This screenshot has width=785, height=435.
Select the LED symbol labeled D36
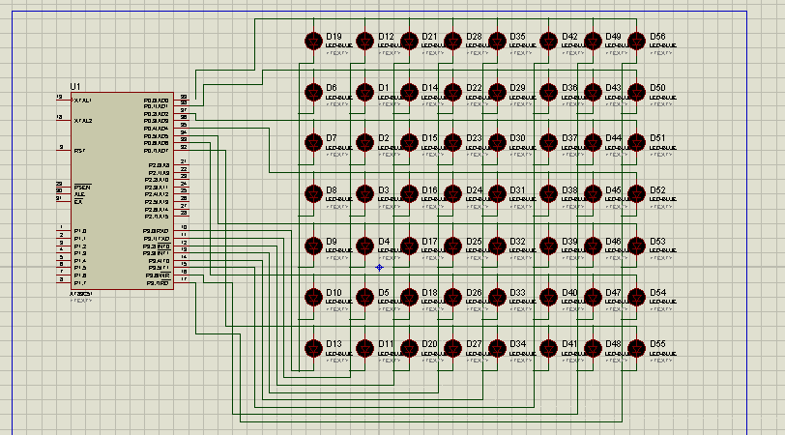549,93
